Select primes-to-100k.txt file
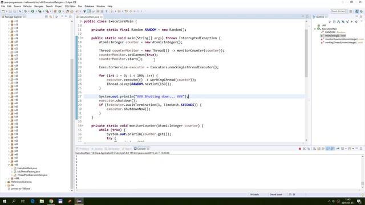Screen dimensions: 365x205 pos(21,188)
